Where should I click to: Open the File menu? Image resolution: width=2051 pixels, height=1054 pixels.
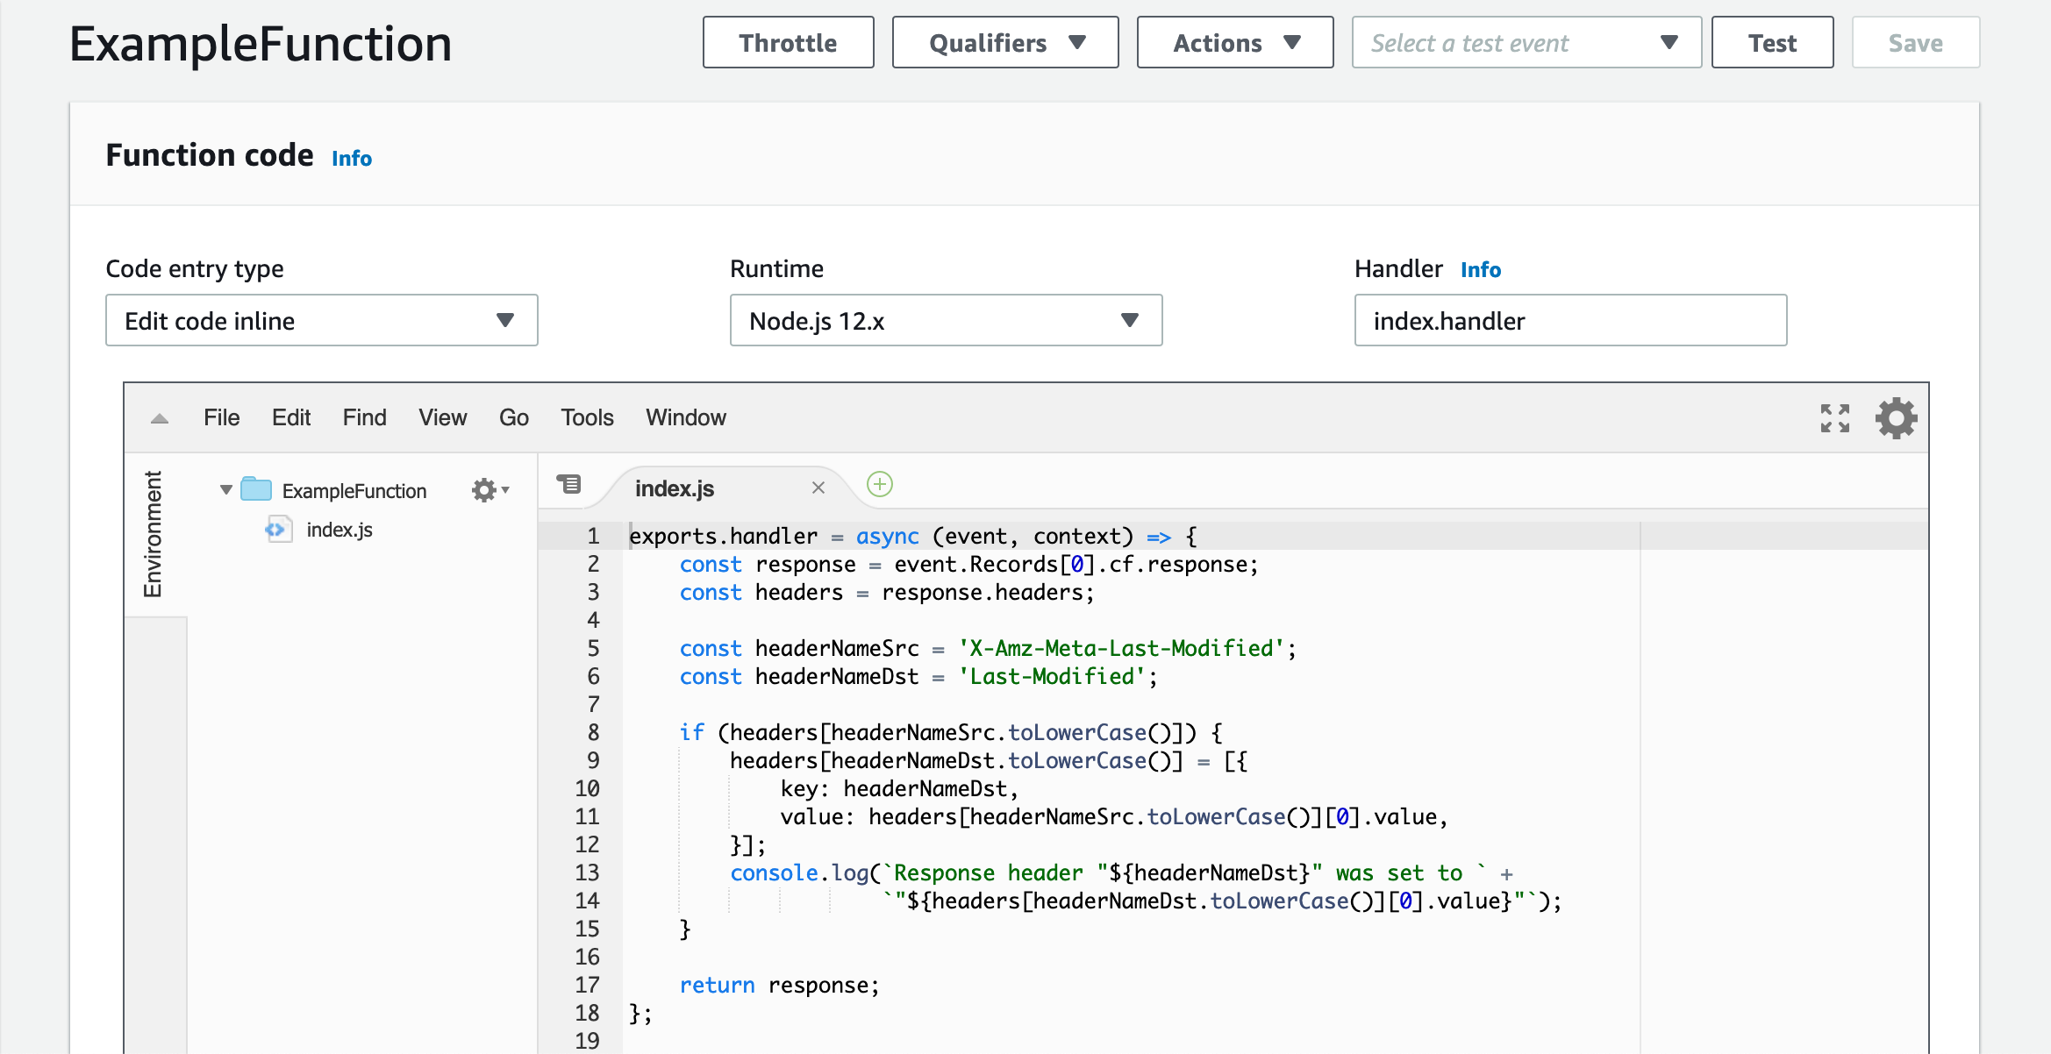(x=221, y=418)
